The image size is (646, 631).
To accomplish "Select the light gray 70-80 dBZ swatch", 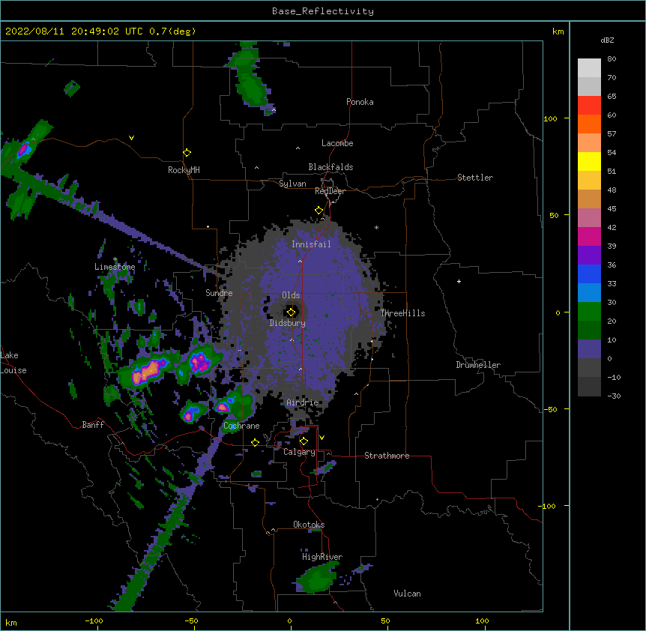I will [589, 68].
